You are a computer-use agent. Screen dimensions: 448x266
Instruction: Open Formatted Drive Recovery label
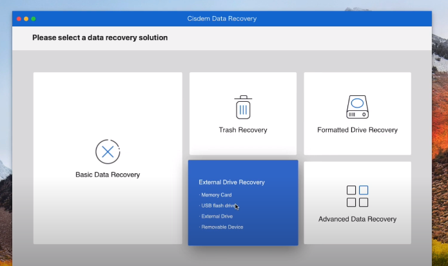357,130
